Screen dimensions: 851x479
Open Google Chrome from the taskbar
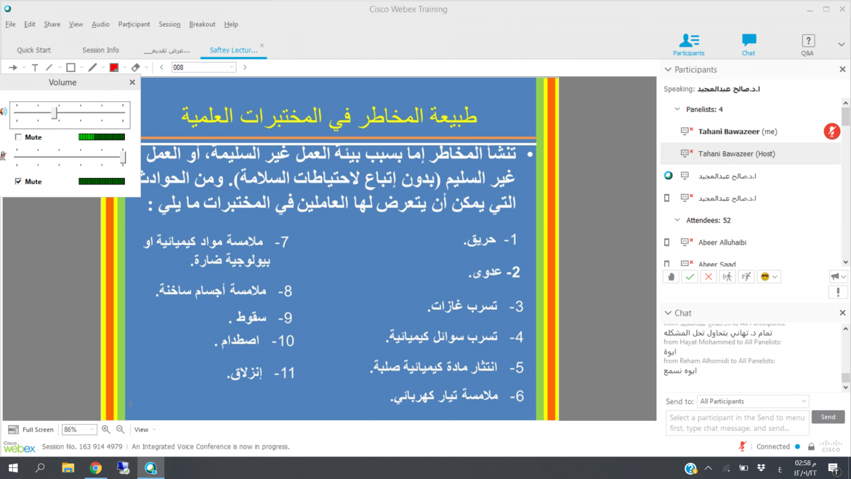click(96, 468)
